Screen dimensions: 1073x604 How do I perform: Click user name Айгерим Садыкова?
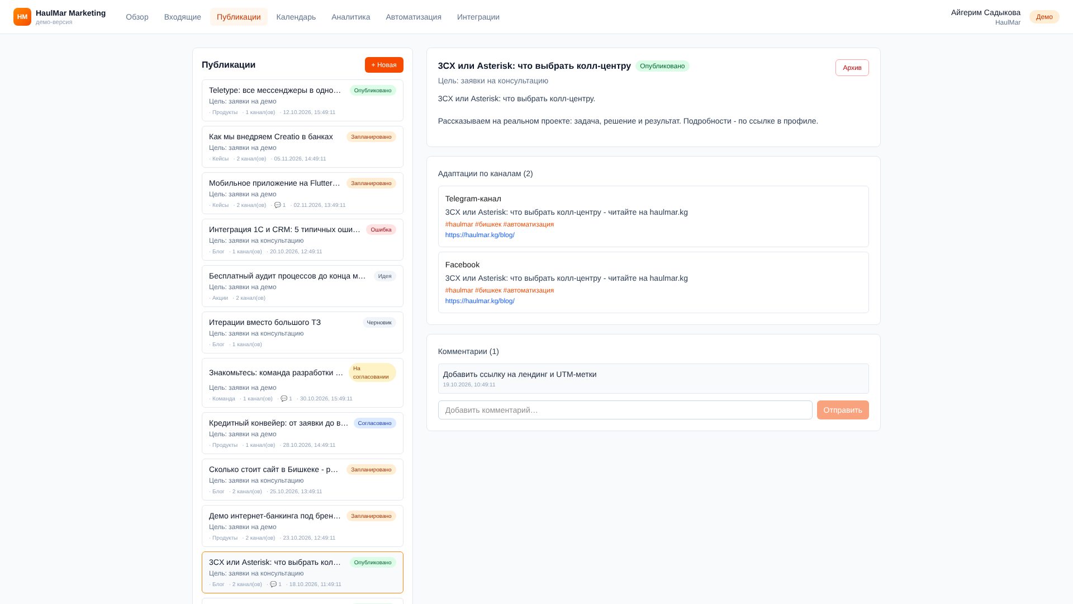(986, 12)
